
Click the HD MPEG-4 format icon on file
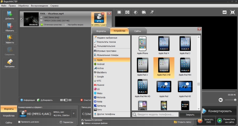[99, 19]
